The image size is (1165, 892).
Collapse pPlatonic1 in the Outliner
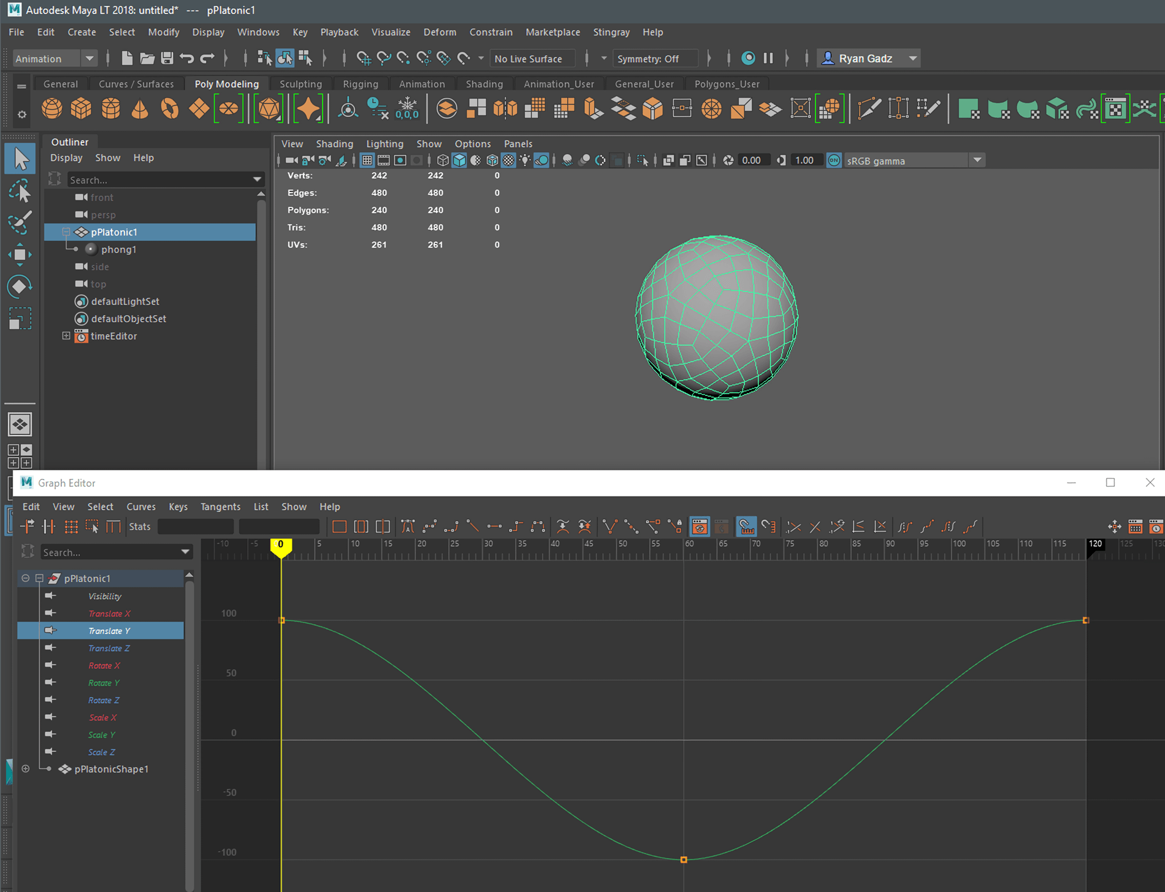click(66, 232)
